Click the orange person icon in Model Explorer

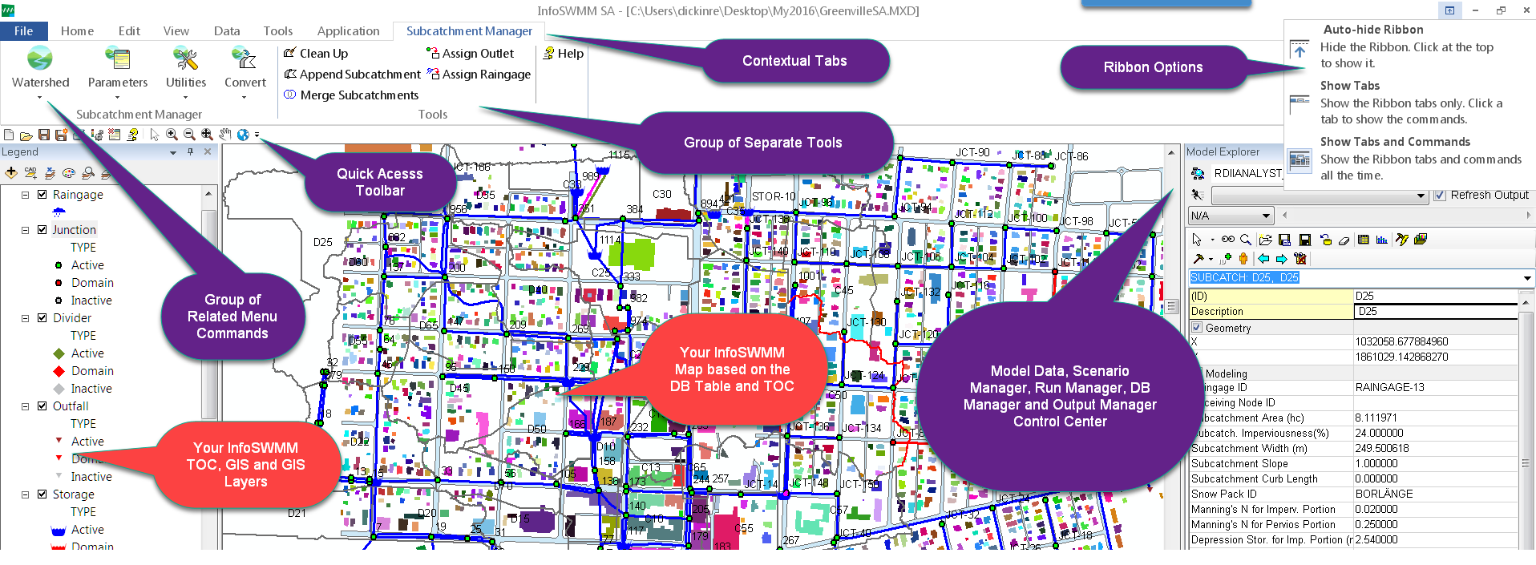[1243, 258]
